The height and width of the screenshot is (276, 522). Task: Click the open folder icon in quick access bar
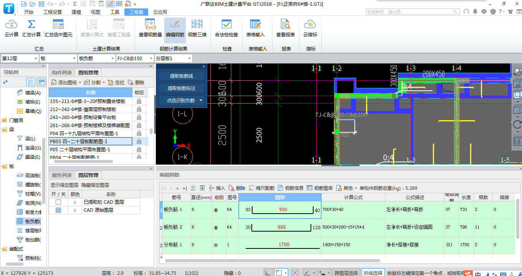point(32,4)
